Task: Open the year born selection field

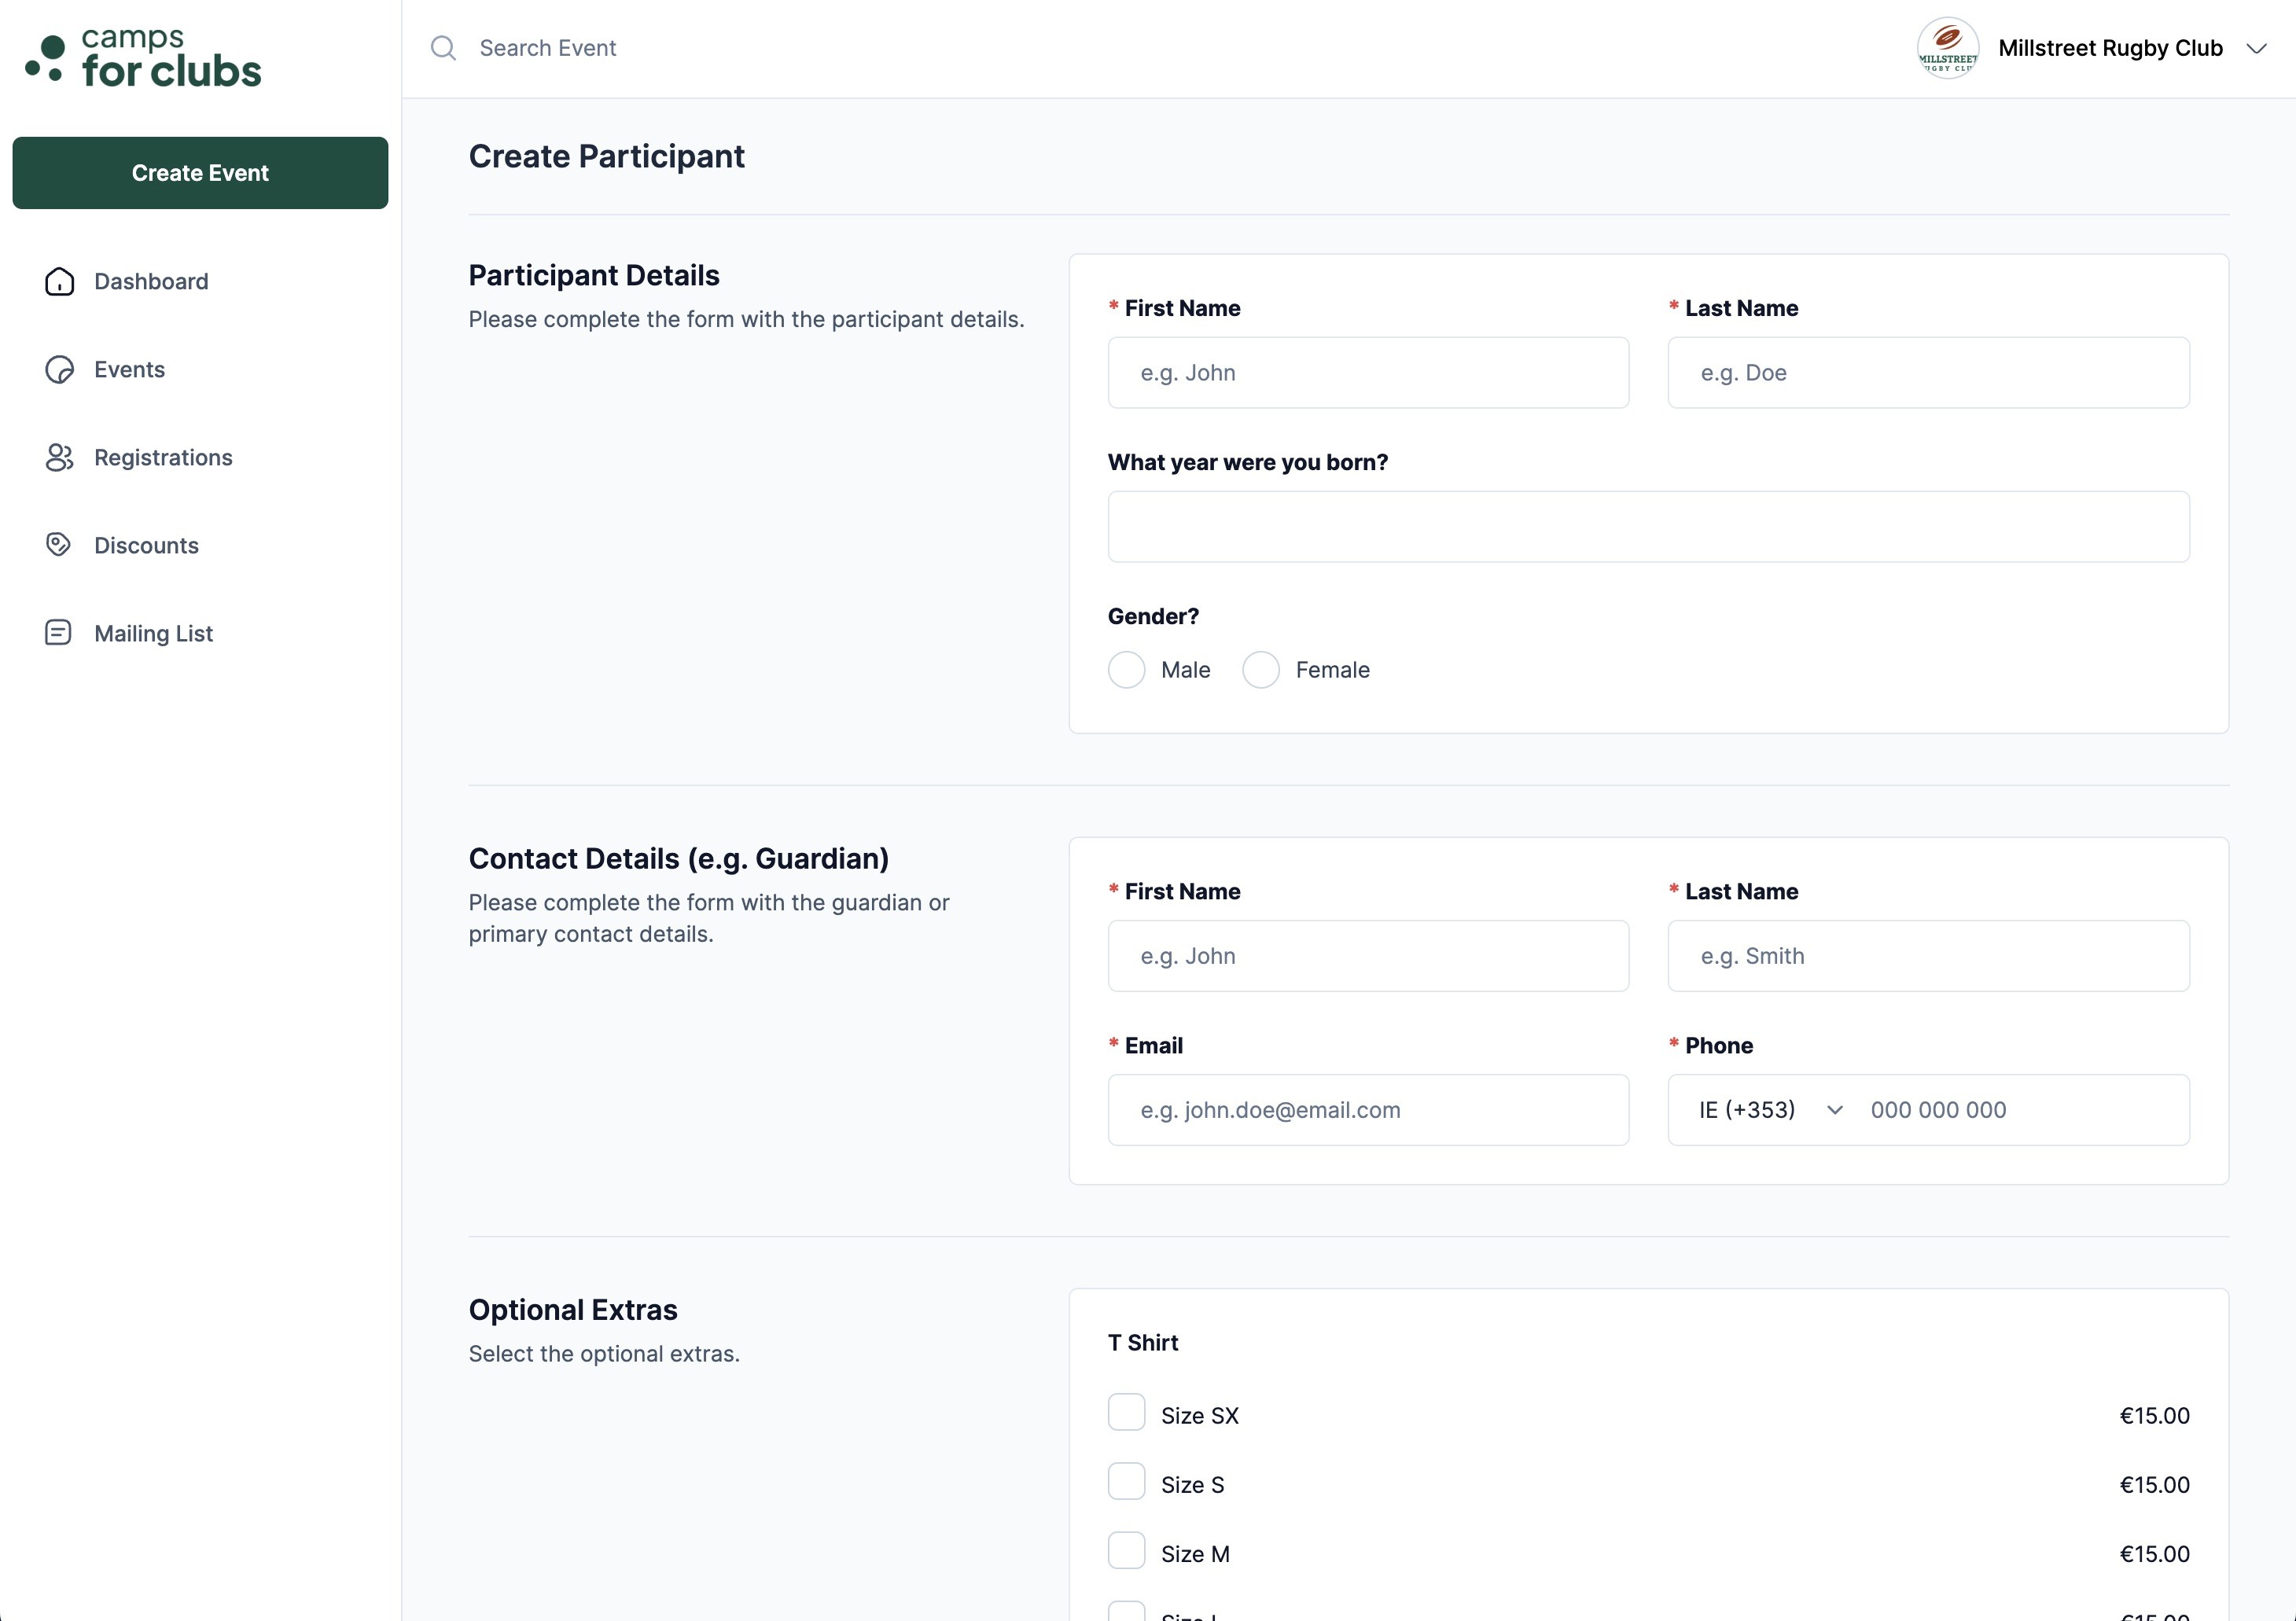Action: 1647,526
